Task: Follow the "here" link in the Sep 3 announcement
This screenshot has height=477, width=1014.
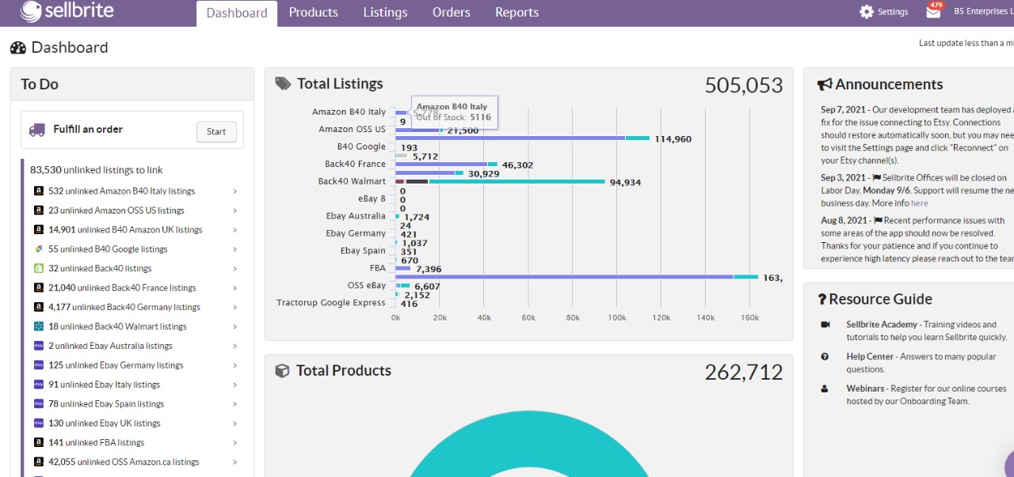Action: click(920, 203)
